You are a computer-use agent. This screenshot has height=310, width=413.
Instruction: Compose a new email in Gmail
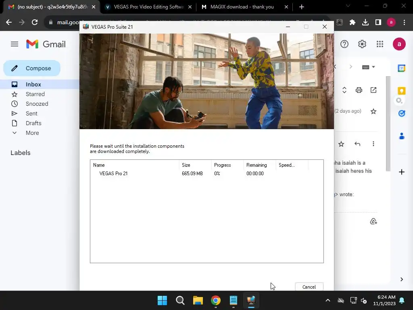coord(32,68)
